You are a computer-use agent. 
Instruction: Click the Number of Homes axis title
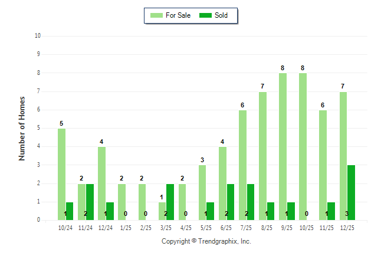22,128
